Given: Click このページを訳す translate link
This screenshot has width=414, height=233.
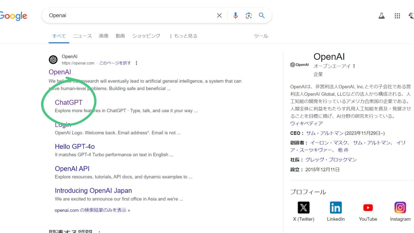Looking at the screenshot, I should click(x=115, y=63).
